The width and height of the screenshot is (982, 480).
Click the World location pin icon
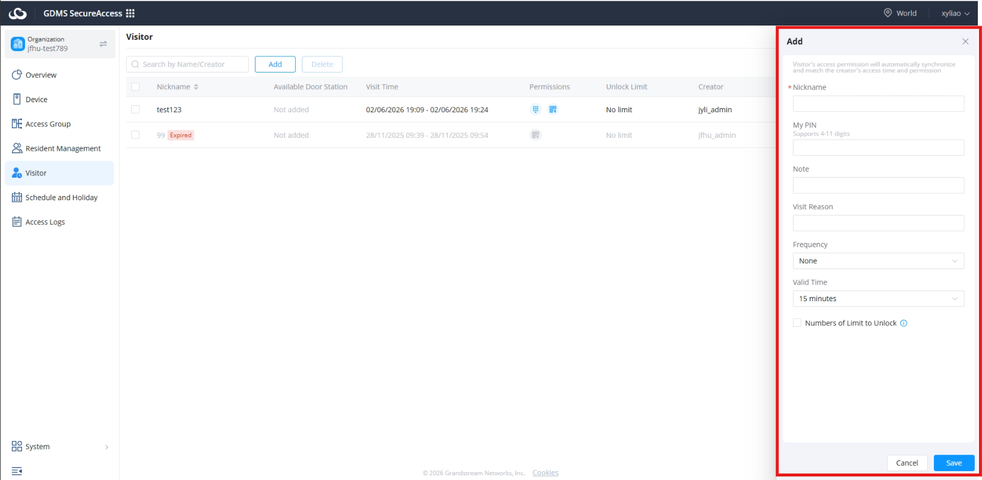(888, 12)
